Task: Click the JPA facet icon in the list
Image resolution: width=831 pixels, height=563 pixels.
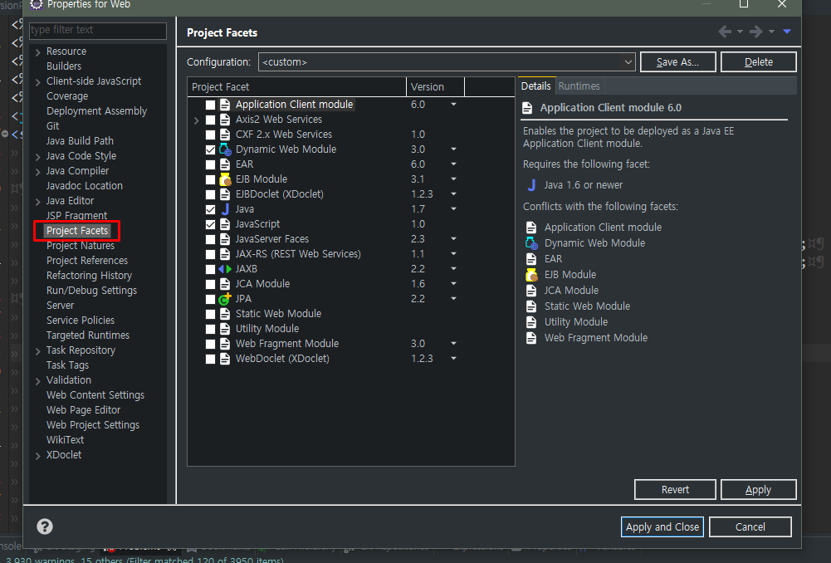Action: [225, 298]
